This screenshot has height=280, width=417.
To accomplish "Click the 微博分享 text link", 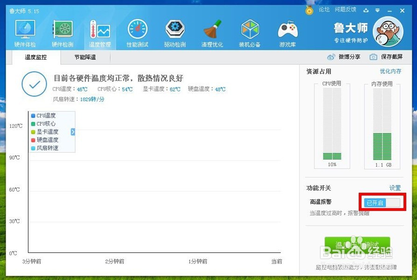I will point(349,56).
